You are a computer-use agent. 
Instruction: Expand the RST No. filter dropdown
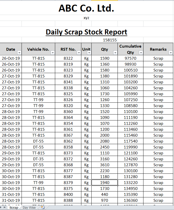79,53
